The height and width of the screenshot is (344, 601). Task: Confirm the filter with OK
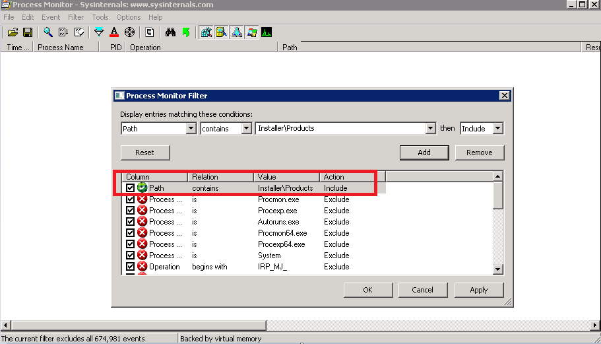click(x=368, y=290)
